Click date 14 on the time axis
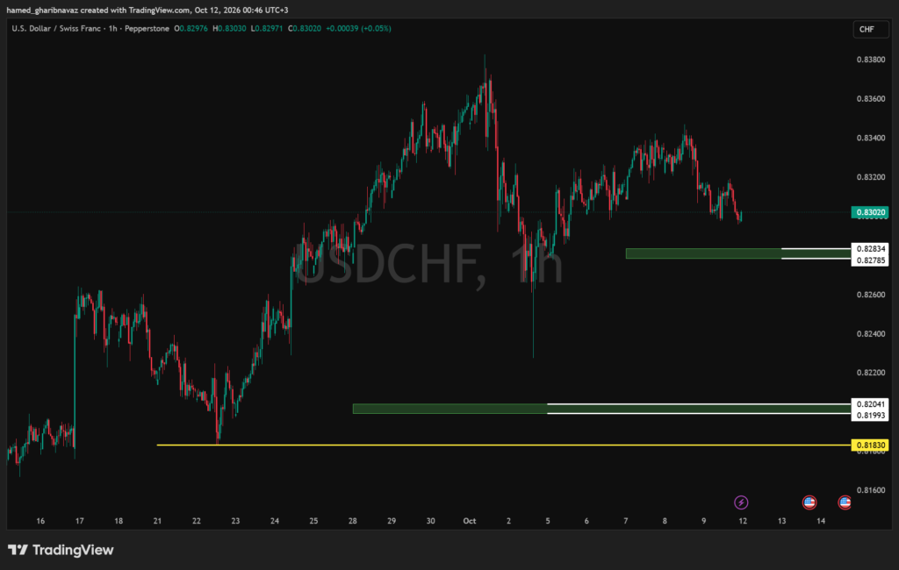899x570 pixels. [821, 521]
